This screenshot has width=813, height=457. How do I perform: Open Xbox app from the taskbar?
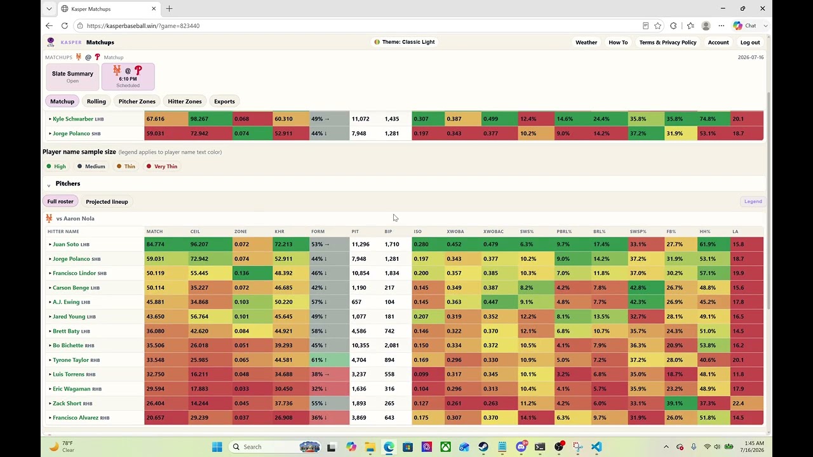pyautogui.click(x=446, y=447)
